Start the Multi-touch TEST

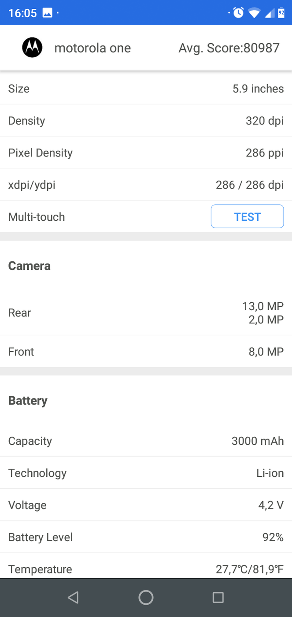(247, 216)
